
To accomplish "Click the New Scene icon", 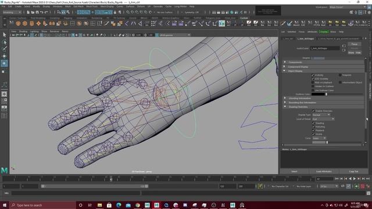I will pos(28,12).
